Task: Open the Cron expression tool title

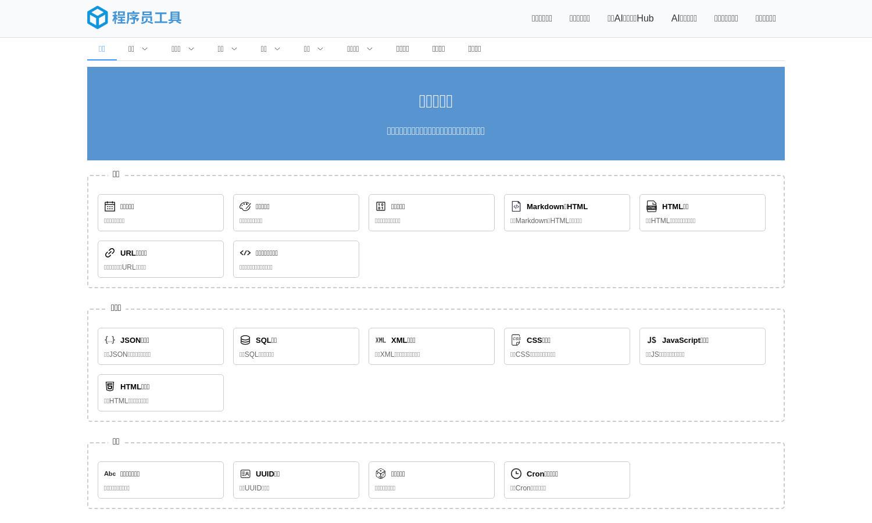Action: 542,474
